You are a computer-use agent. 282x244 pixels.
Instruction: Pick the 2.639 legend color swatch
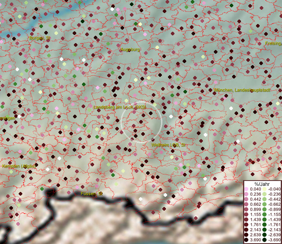pos(246,235)
